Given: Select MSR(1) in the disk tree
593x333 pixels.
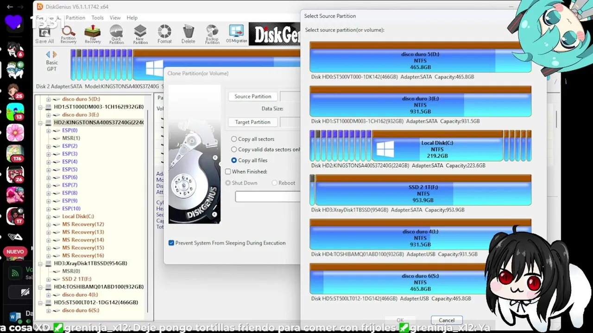Looking at the screenshot, I should click(71, 138).
